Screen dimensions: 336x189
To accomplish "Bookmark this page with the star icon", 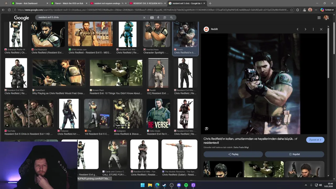I will point(291,10).
